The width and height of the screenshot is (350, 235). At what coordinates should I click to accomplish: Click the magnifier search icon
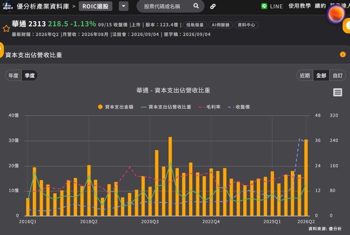(x=196, y=6)
